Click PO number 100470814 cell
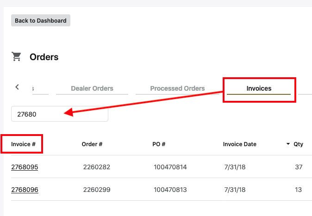This screenshot has width=312, height=216. (170, 167)
